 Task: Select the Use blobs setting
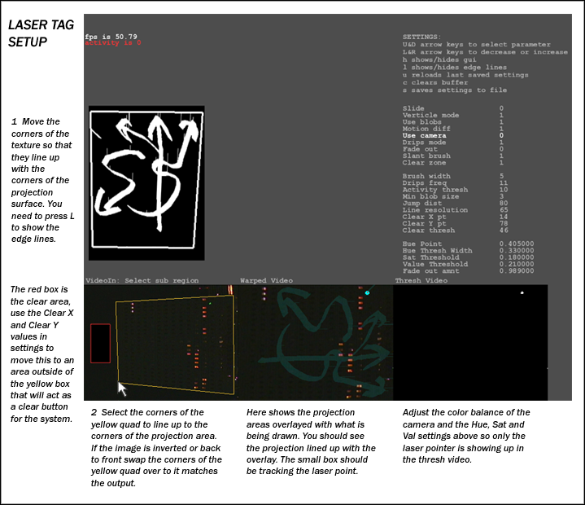[x=453, y=121]
